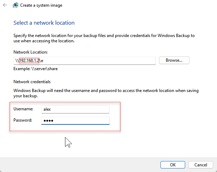217x172 pixels.
Task: Click the 'Windows Backup will need' description text
Action: click(x=106, y=93)
